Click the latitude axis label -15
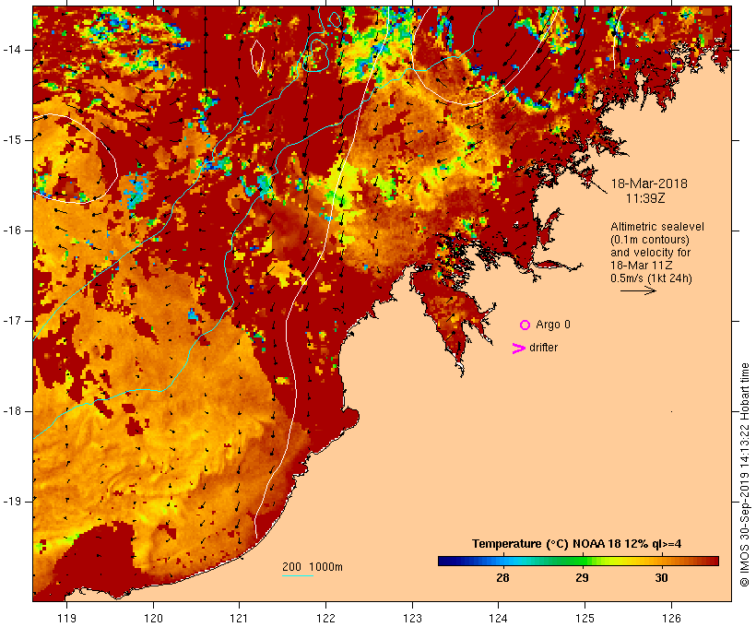 click(12, 140)
